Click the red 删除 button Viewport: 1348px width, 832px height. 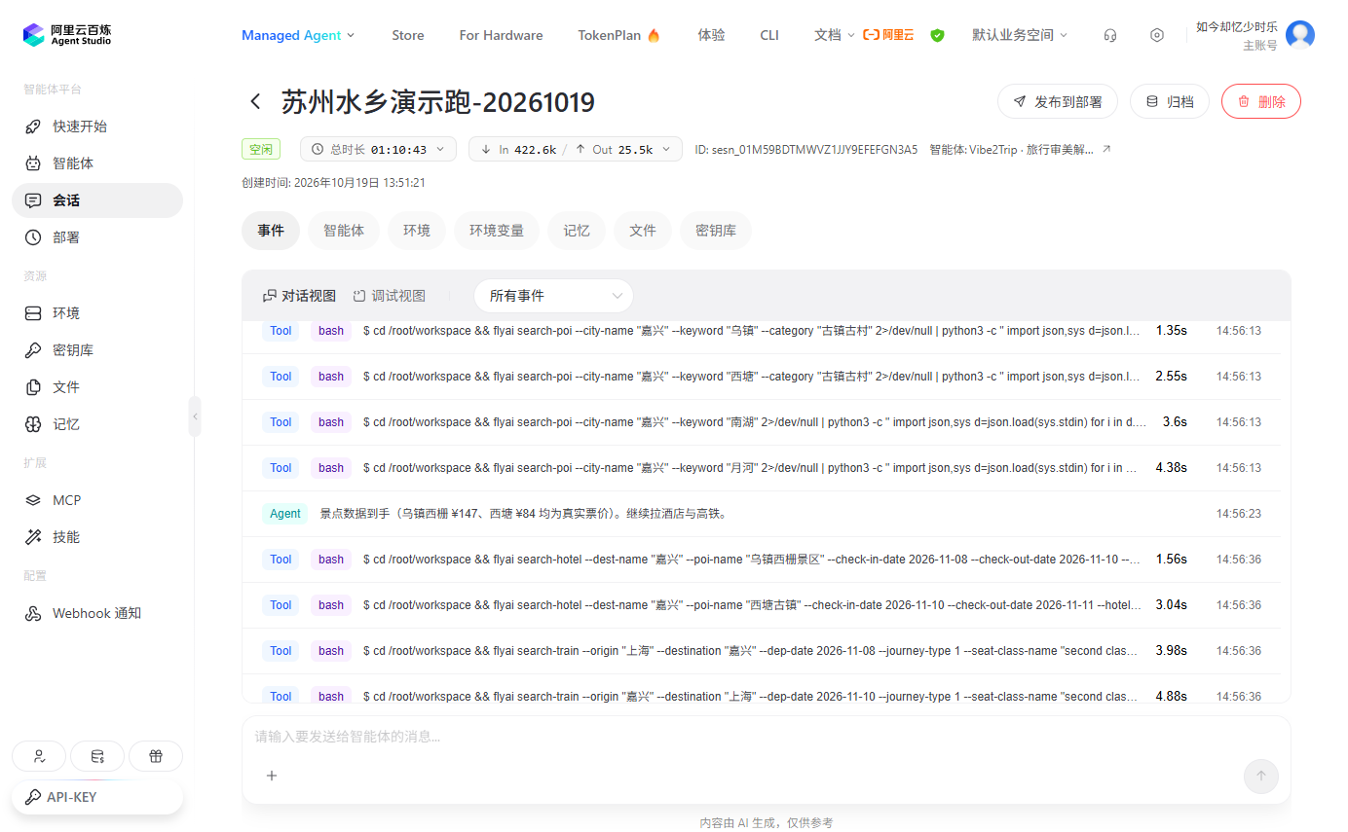pyautogui.click(x=1261, y=101)
